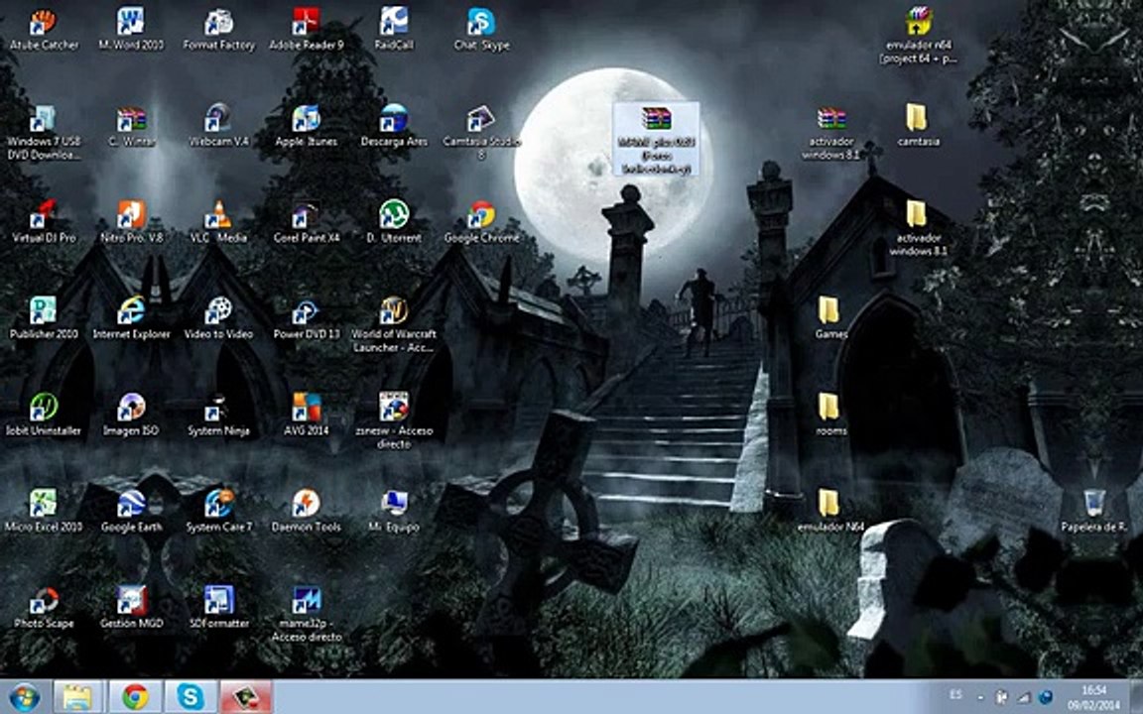Open the taskbar clock showing 16:54
This screenshot has height=714, width=1143.
tap(1093, 697)
